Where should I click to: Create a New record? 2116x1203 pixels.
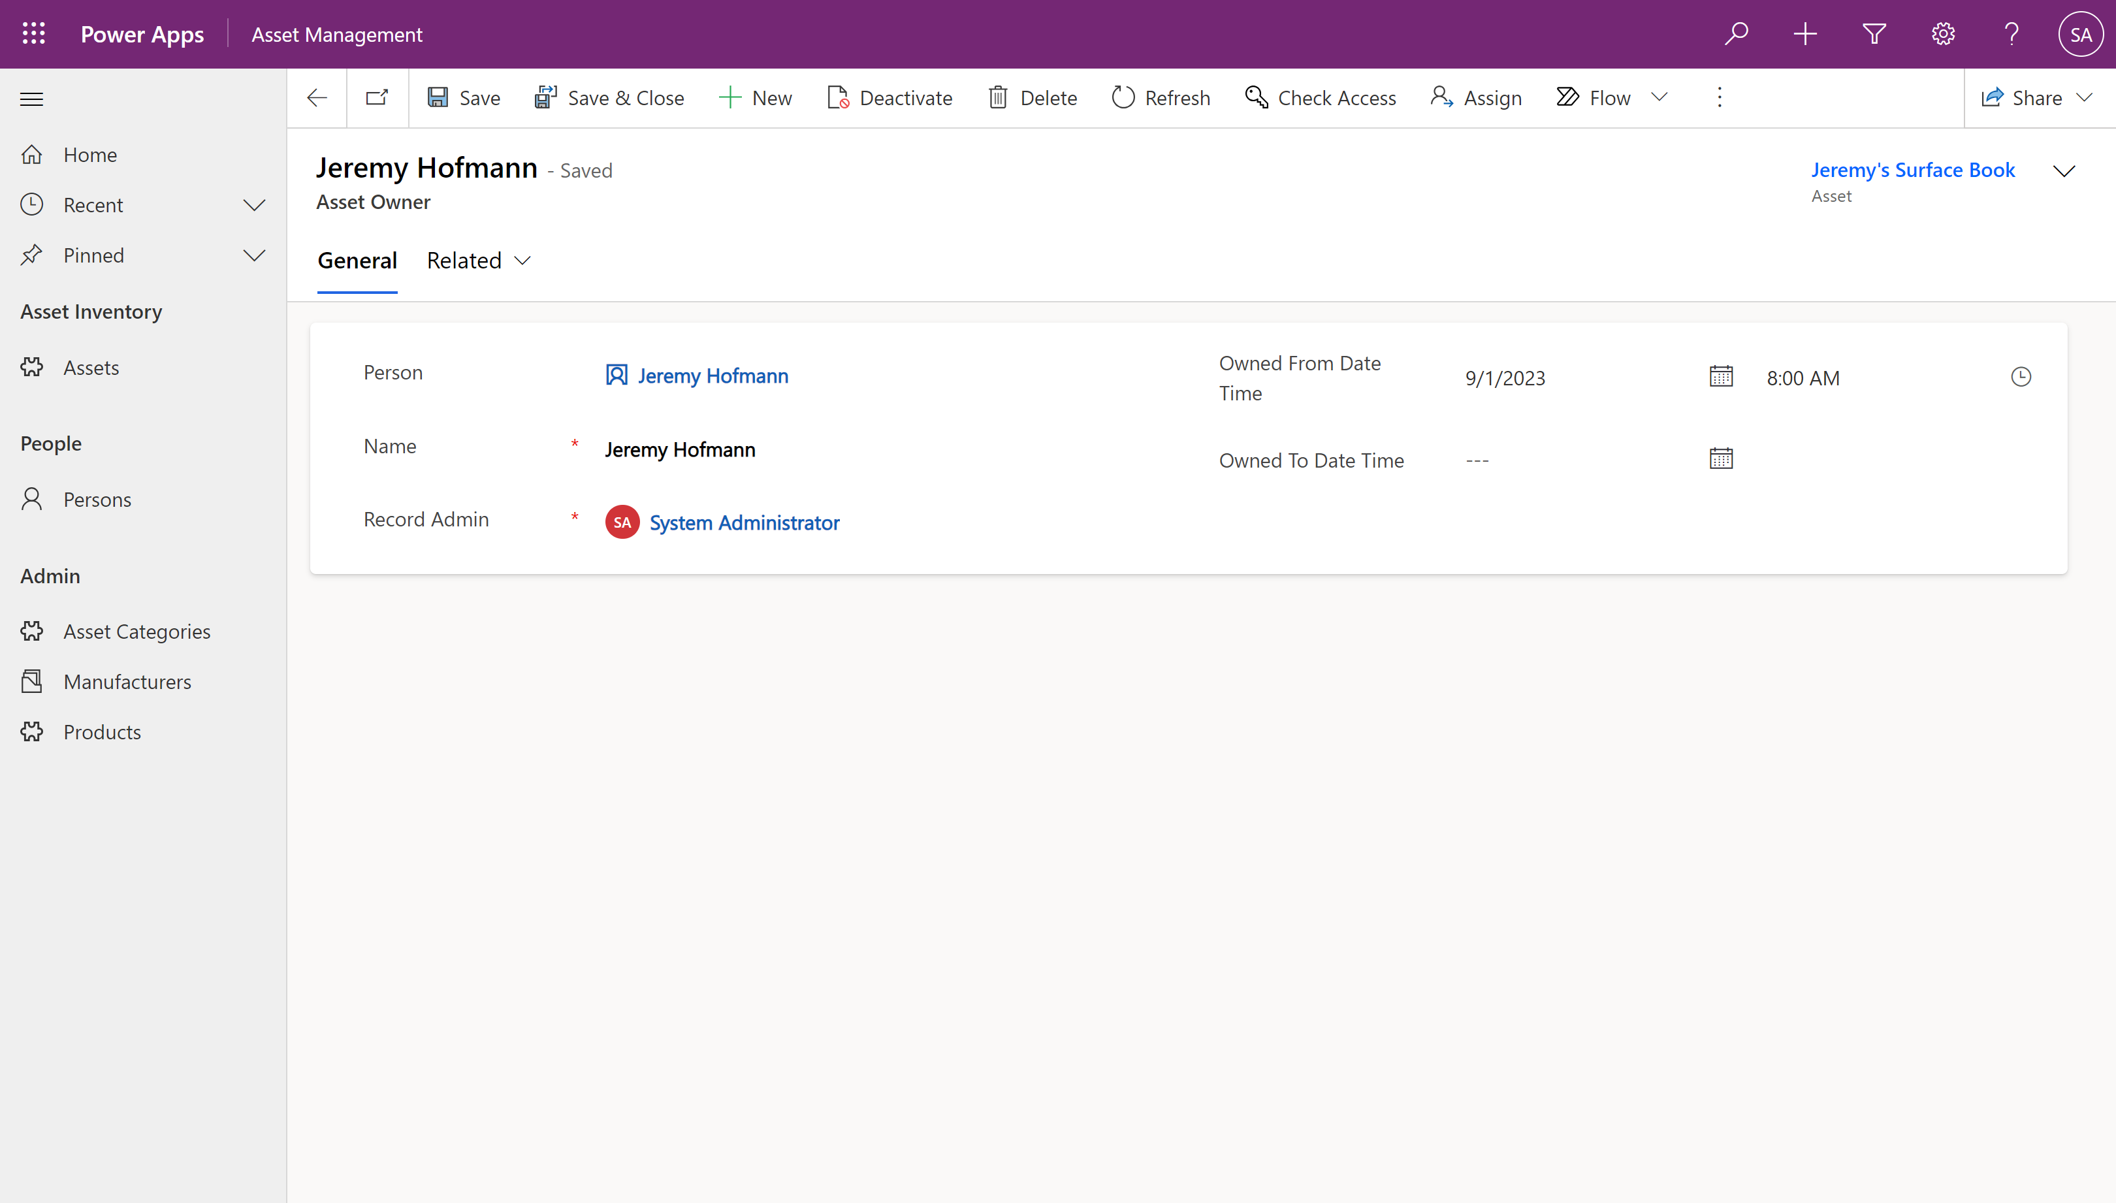tap(756, 97)
